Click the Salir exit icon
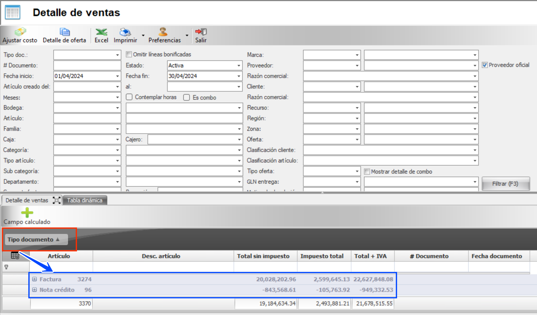Screen dimensions: 537x315 201,32
